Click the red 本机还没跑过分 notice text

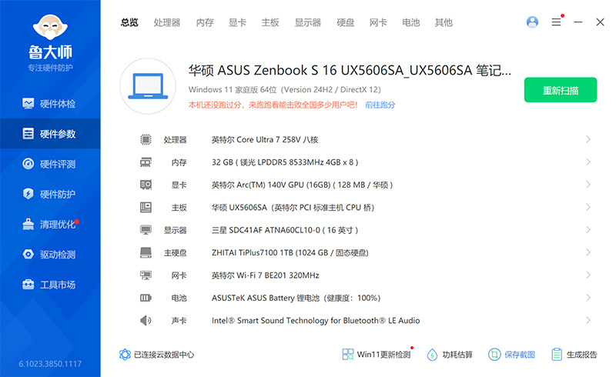point(273,105)
